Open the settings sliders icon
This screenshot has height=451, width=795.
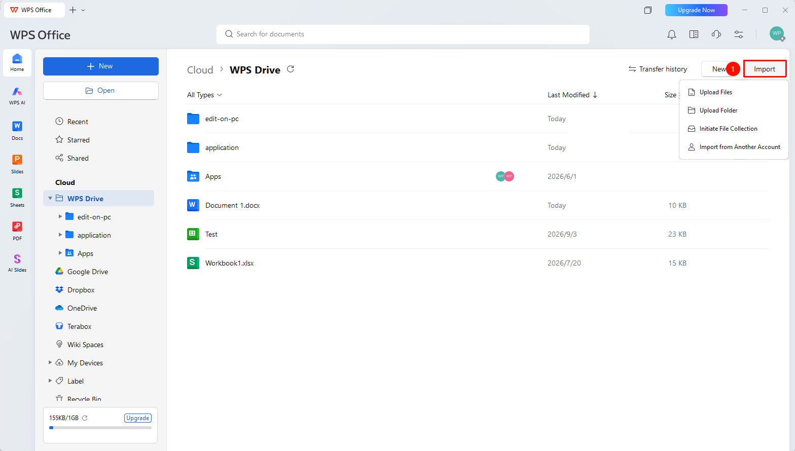739,34
